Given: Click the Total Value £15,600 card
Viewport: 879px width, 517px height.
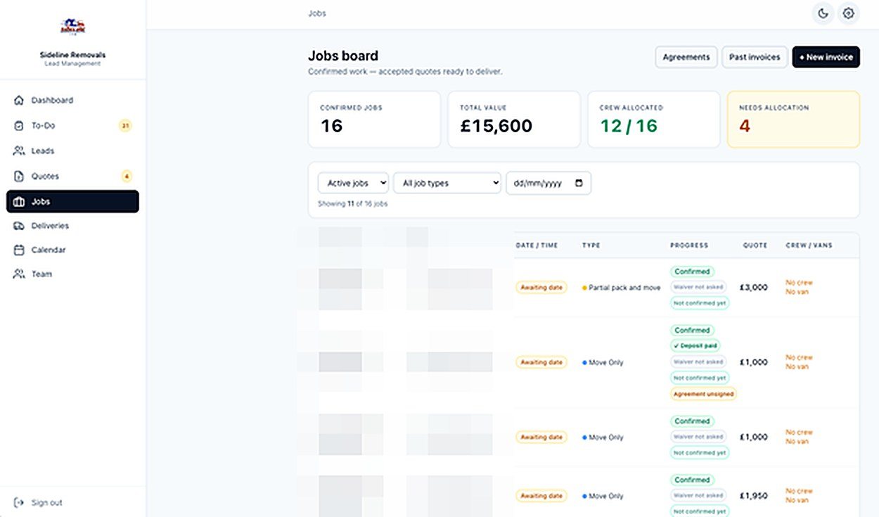Looking at the screenshot, I should [x=514, y=120].
